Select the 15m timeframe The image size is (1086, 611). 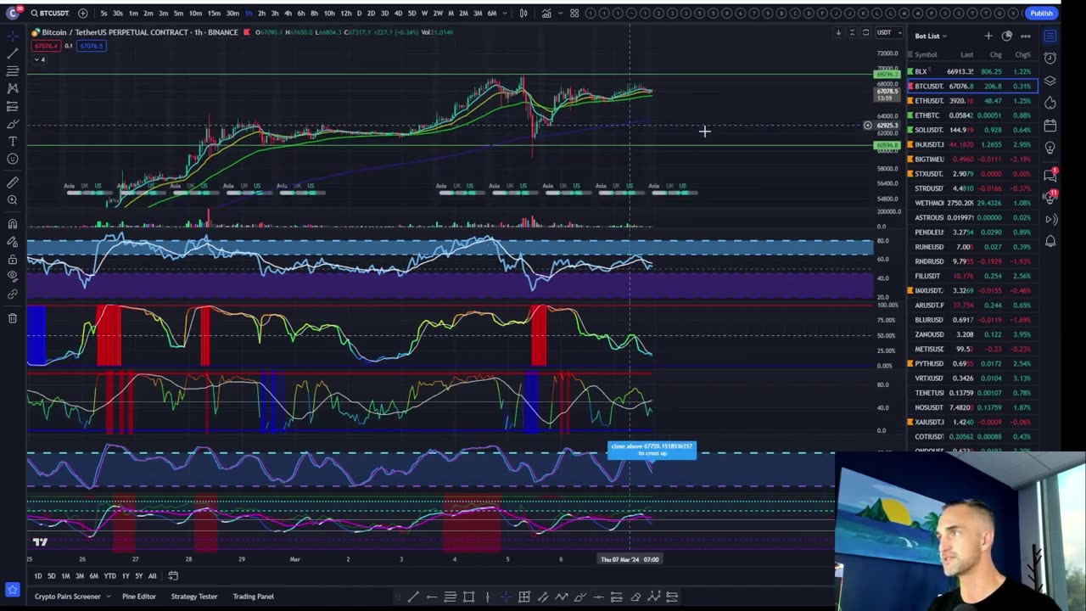(x=214, y=13)
